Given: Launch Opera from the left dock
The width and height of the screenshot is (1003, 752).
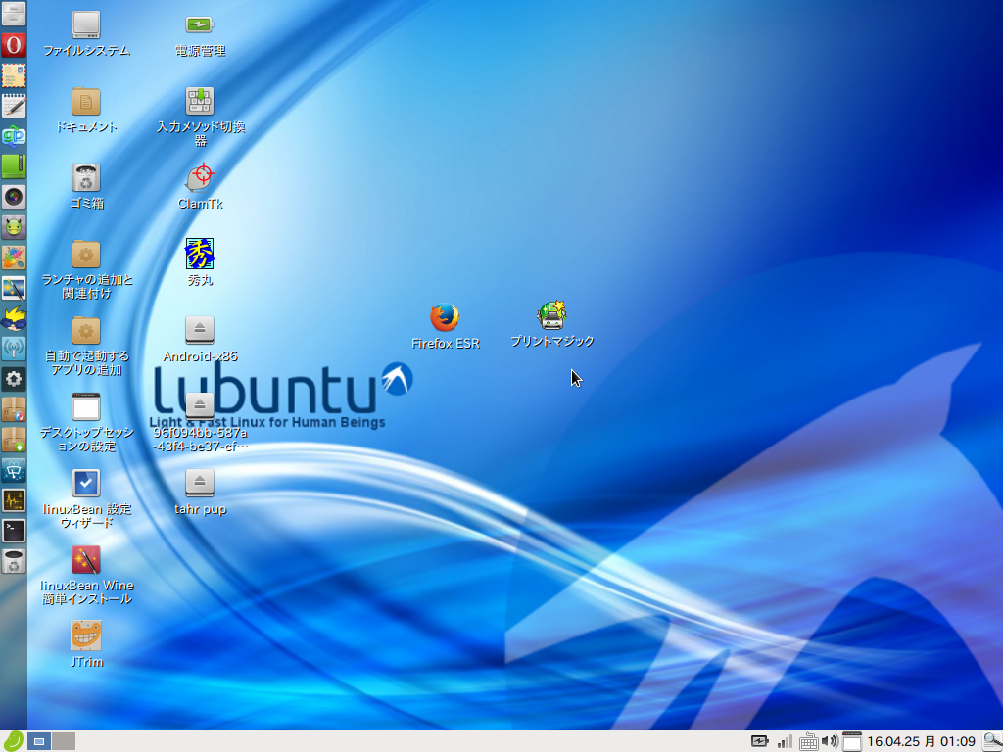Looking at the screenshot, I should click(x=14, y=45).
